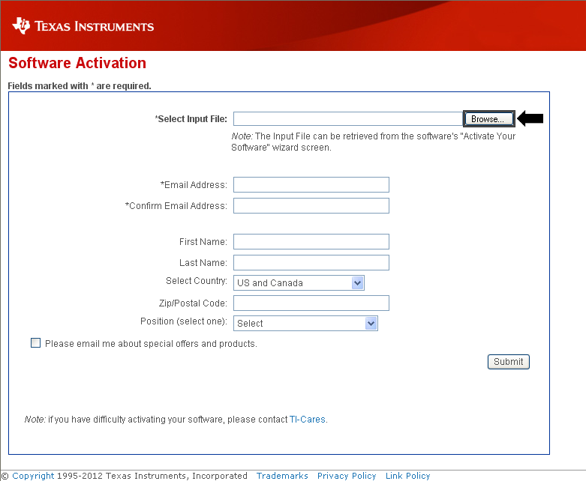Image resolution: width=586 pixels, height=481 pixels.
Task: Select the Confirm Email Address field
Action: 311,206
